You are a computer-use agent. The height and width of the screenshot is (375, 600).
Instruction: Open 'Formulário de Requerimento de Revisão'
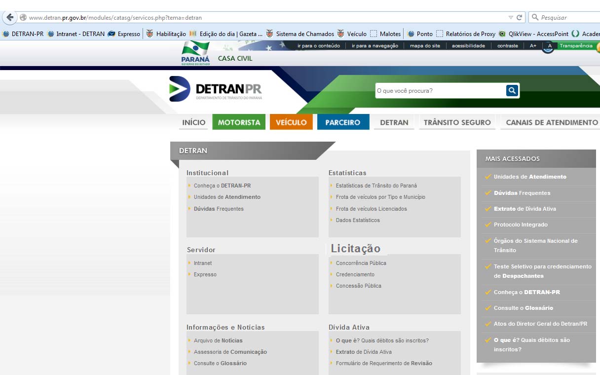click(384, 363)
